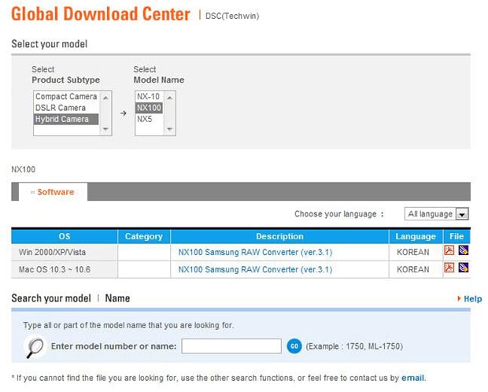Image resolution: width=488 pixels, height=392 pixels.
Task: Open PDF icon for Win 2000/XP/Vista row
Action: click(x=449, y=250)
